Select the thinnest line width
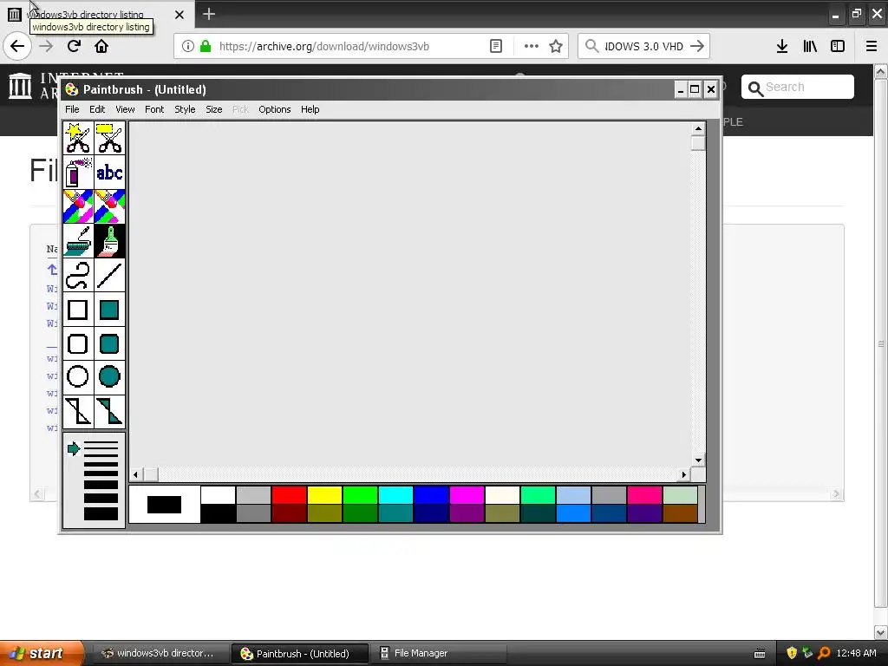 (x=101, y=443)
